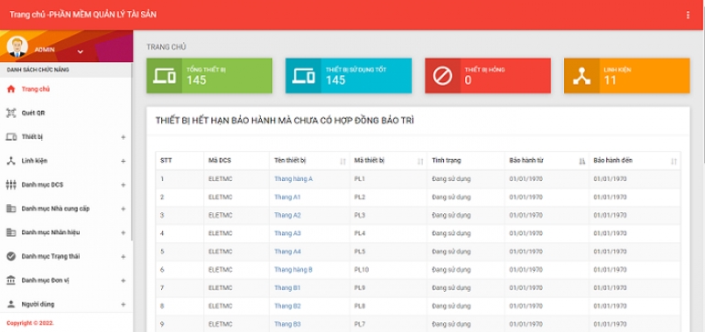Viewport: 705px width, 332px height.
Task: Click the device icon next to Thiết bị
Action: [11, 137]
